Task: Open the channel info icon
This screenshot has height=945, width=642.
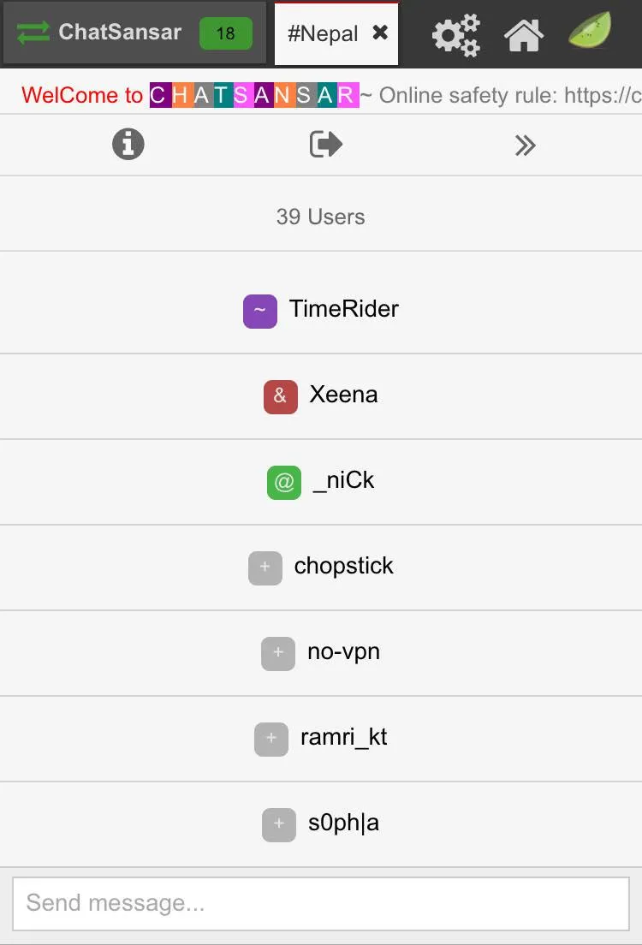Action: click(x=128, y=145)
